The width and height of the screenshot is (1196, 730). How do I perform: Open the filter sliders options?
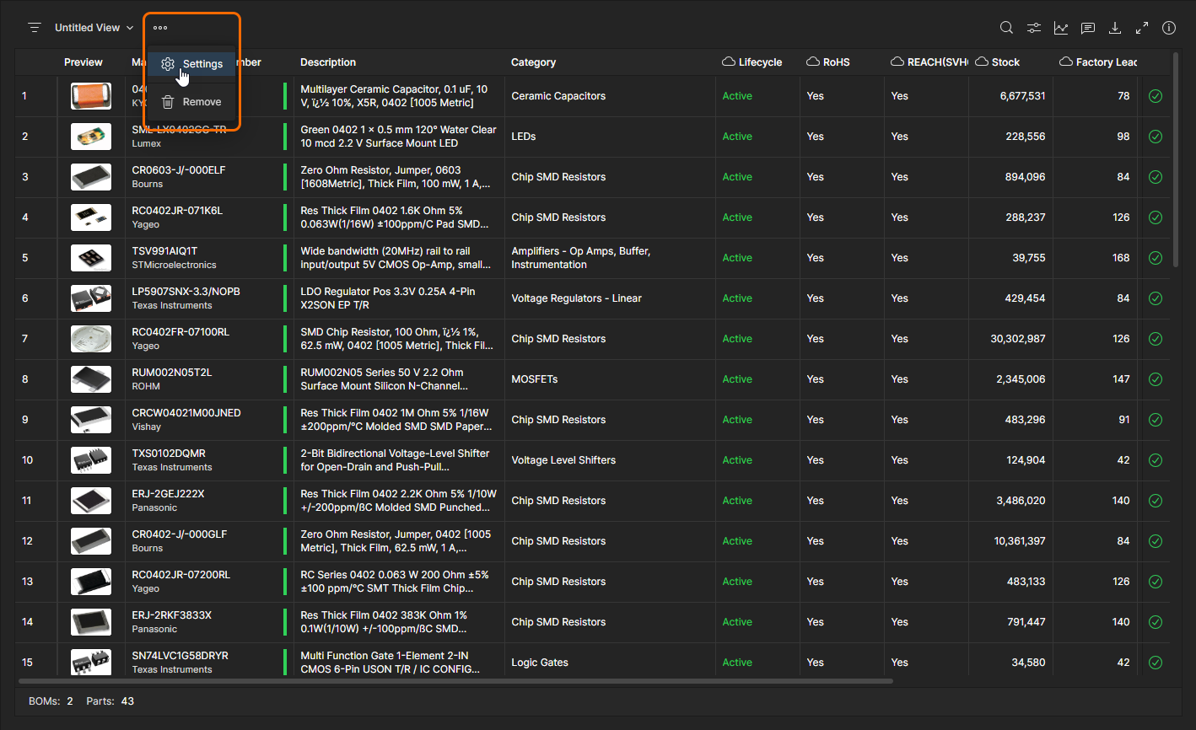click(x=1033, y=28)
